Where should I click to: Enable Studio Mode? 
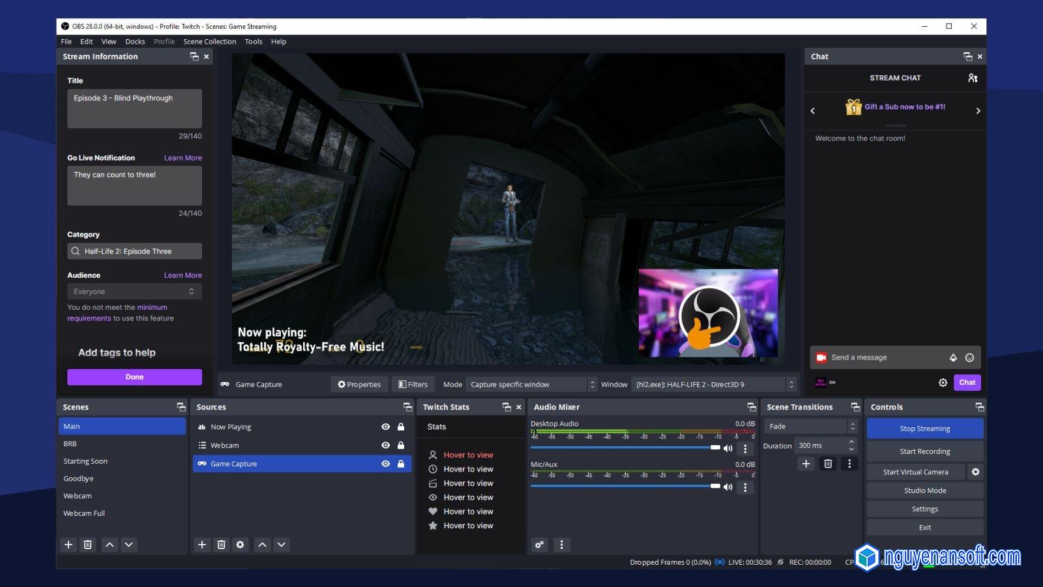coord(925,490)
